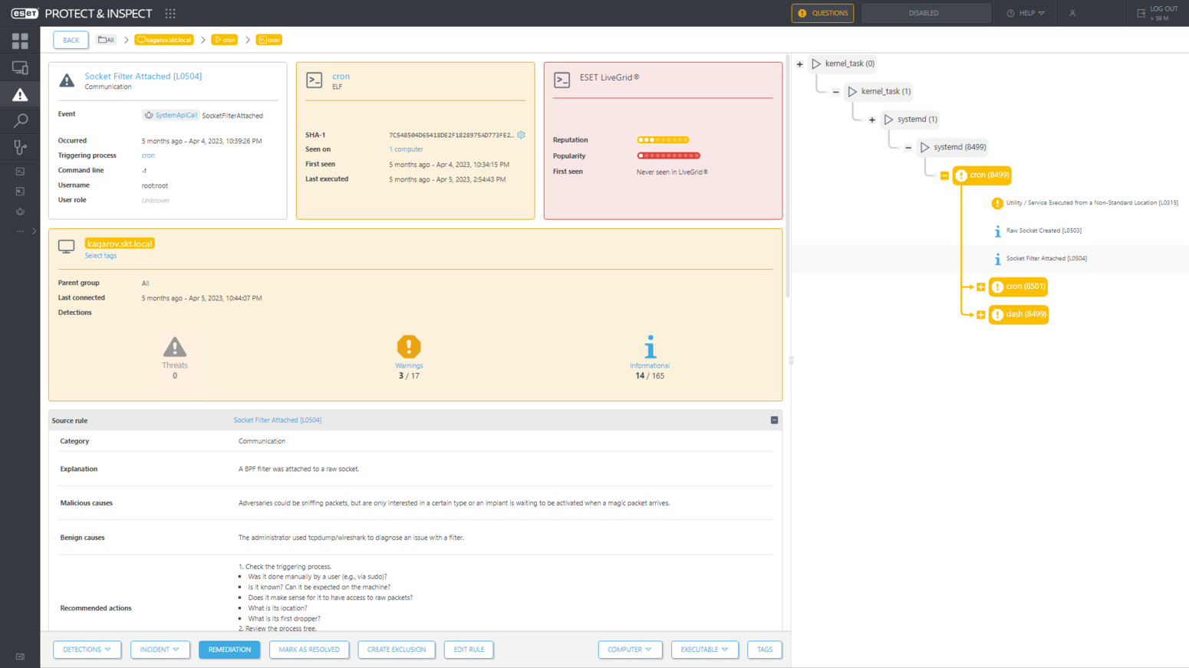Open the Detections dropdown button
This screenshot has width=1189, height=668.
pos(87,650)
